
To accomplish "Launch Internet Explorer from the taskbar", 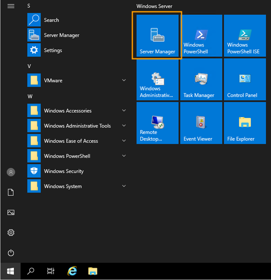I will click(72, 271).
